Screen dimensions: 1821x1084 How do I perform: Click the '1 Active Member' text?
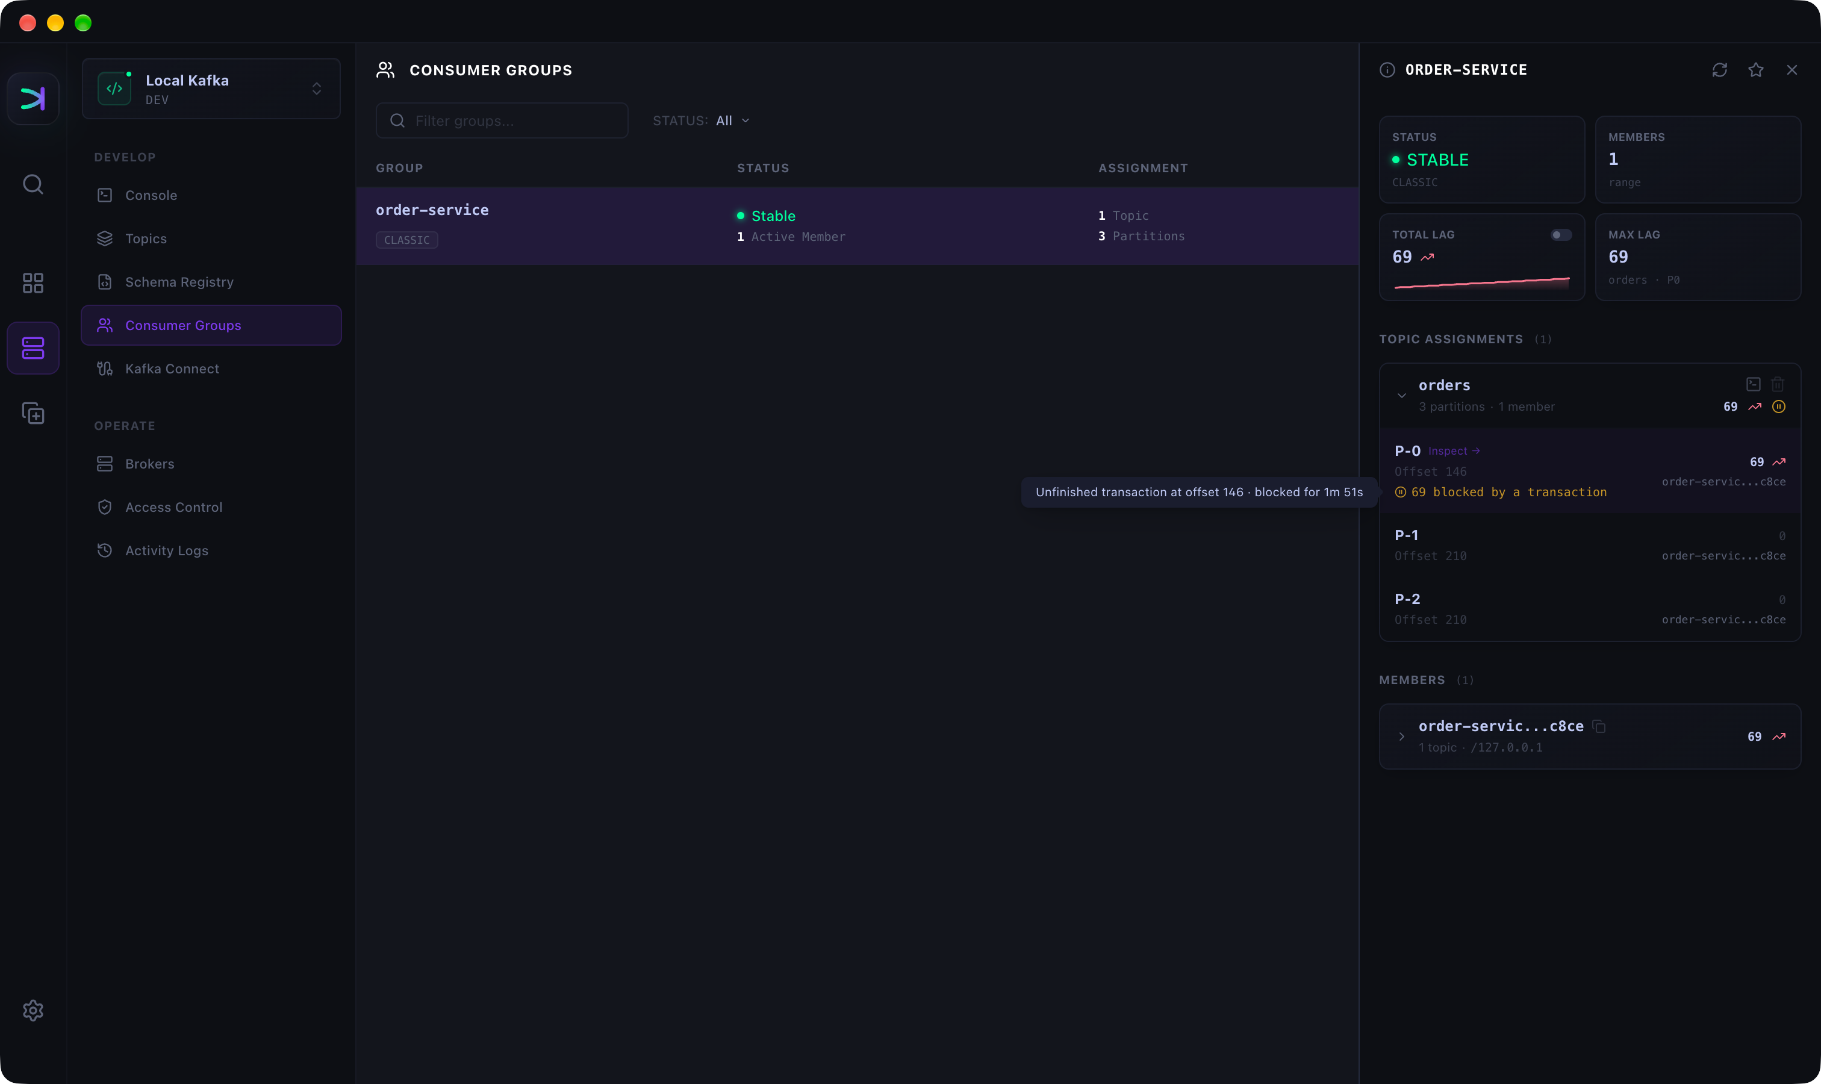pos(791,237)
